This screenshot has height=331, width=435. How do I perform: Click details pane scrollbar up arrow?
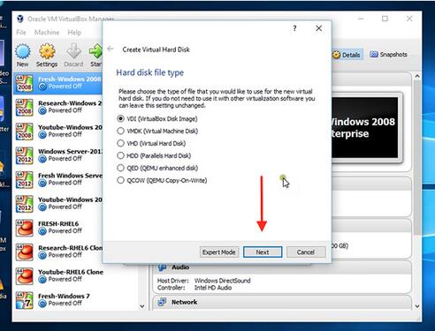pyautogui.click(x=417, y=76)
